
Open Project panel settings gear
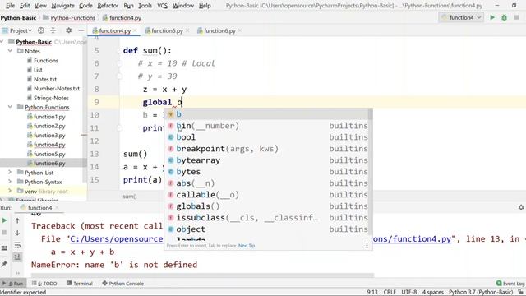coord(68,30)
